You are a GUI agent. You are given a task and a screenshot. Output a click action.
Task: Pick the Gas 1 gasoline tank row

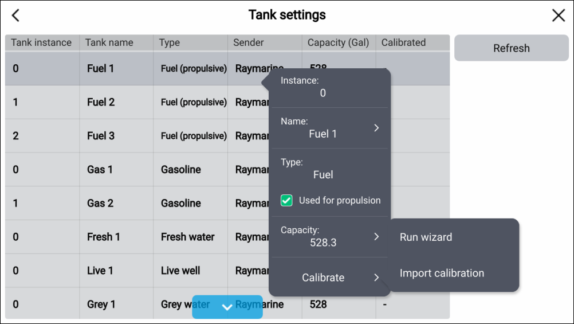(x=100, y=170)
